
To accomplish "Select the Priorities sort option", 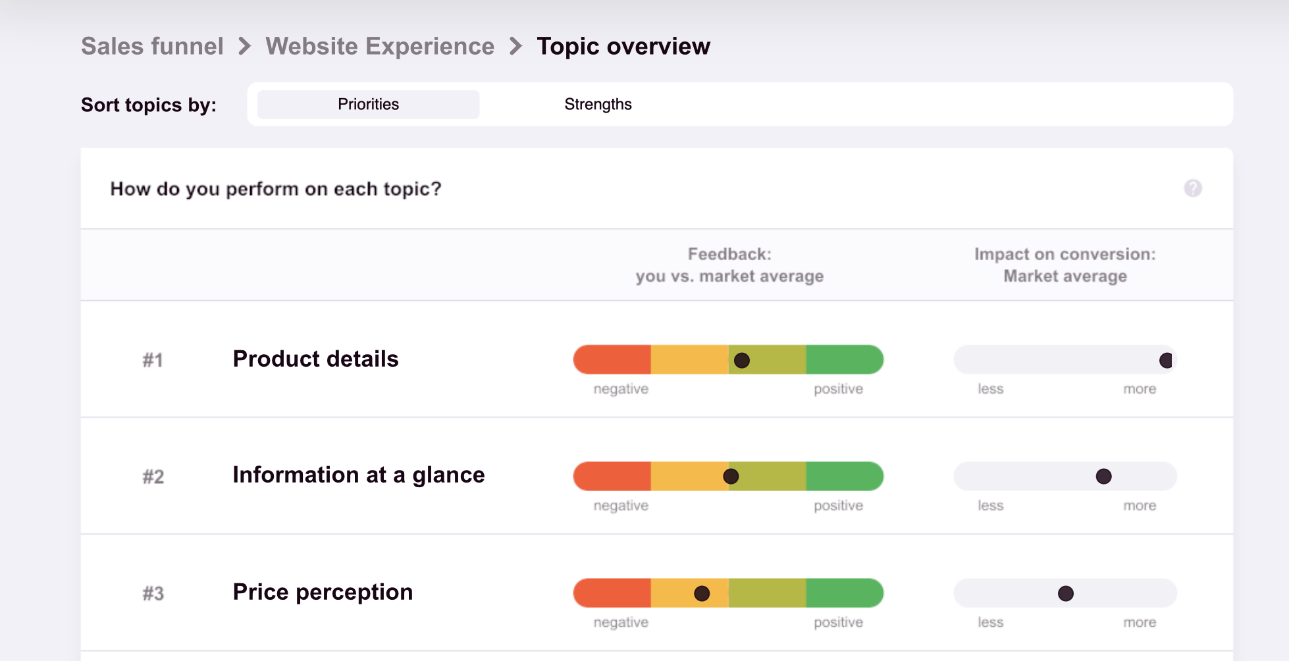I will (368, 105).
